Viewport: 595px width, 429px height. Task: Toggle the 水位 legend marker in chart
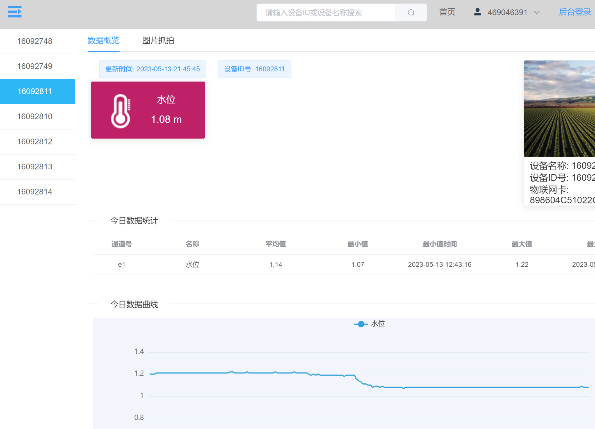361,324
